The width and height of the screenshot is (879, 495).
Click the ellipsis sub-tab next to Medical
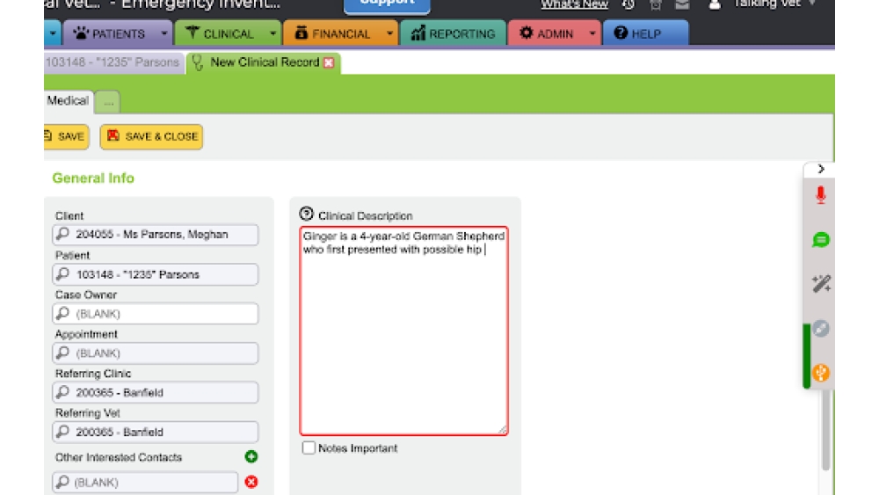tap(108, 102)
